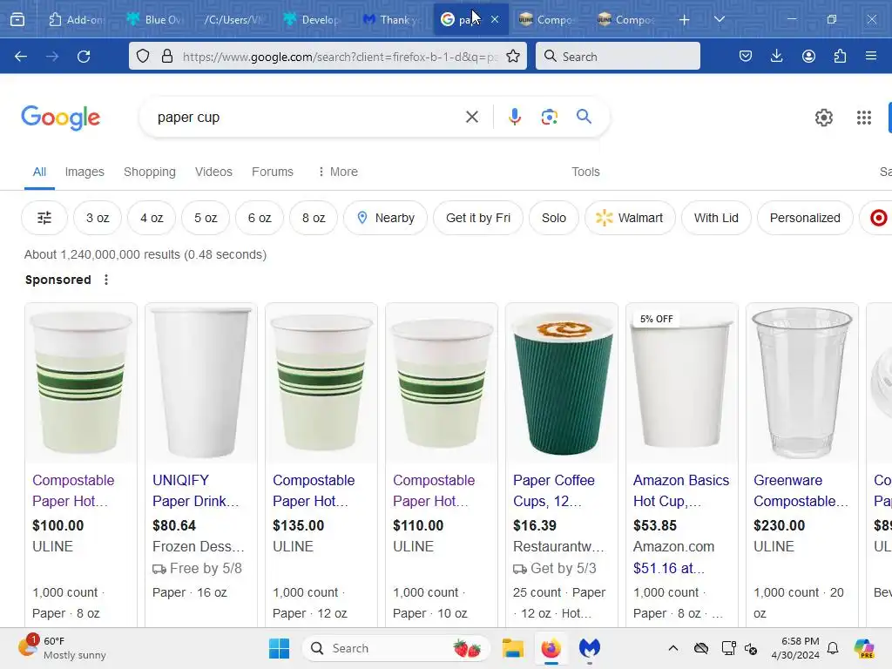This screenshot has width=892, height=669.
Task: Click the Google magnifier search button
Action: (584, 118)
